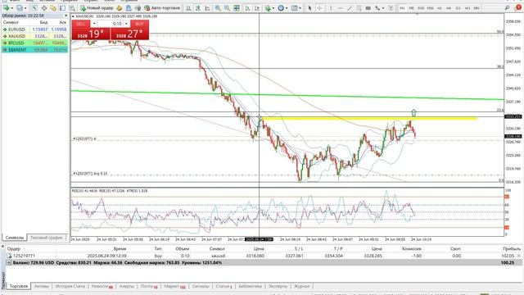Select the vertical line drawing tool
Viewport: 524px width, 295px height.
(x=331, y=7)
